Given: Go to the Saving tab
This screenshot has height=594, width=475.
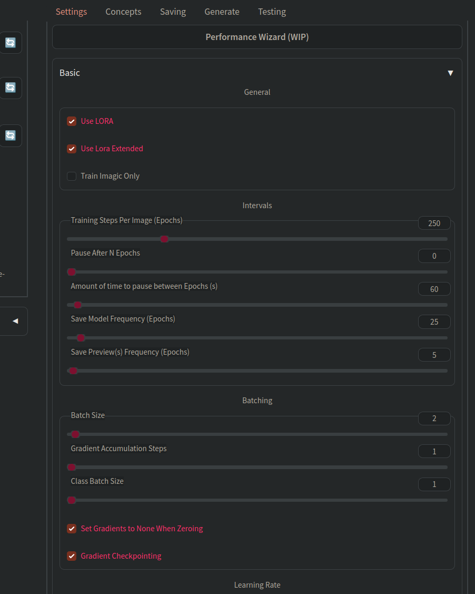Looking at the screenshot, I should 173,12.
